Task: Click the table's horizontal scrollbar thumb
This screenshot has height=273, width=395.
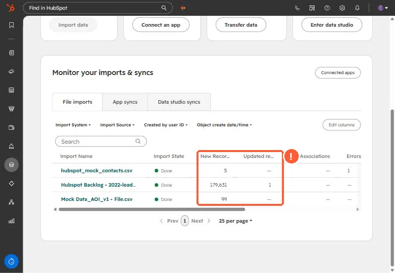Action: (x=152, y=209)
